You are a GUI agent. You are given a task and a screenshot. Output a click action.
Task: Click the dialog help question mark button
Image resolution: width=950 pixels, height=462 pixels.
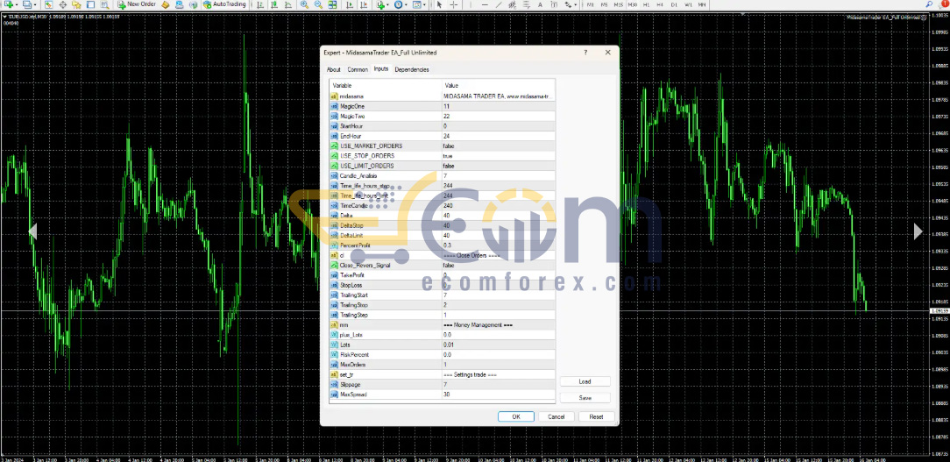tap(585, 53)
